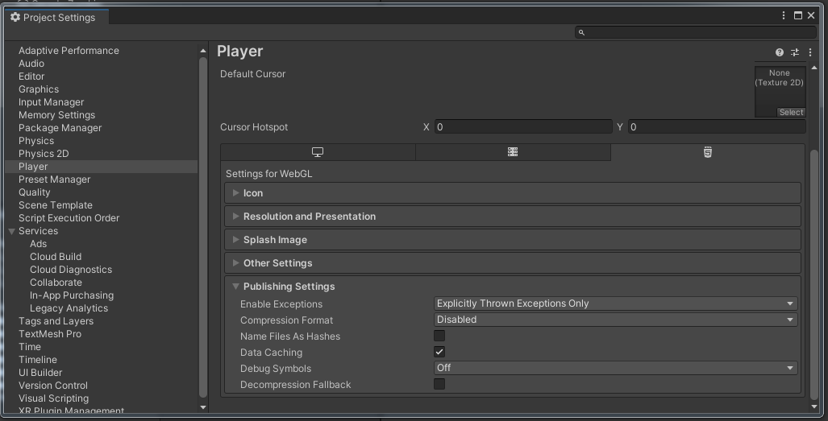
Task: Click the gear icon on Project Settings tab
Action: pos(15,18)
